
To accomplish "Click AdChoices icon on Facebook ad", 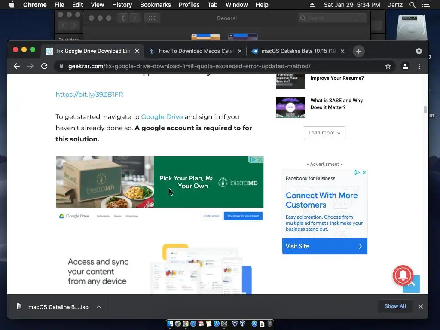I will click(357, 173).
